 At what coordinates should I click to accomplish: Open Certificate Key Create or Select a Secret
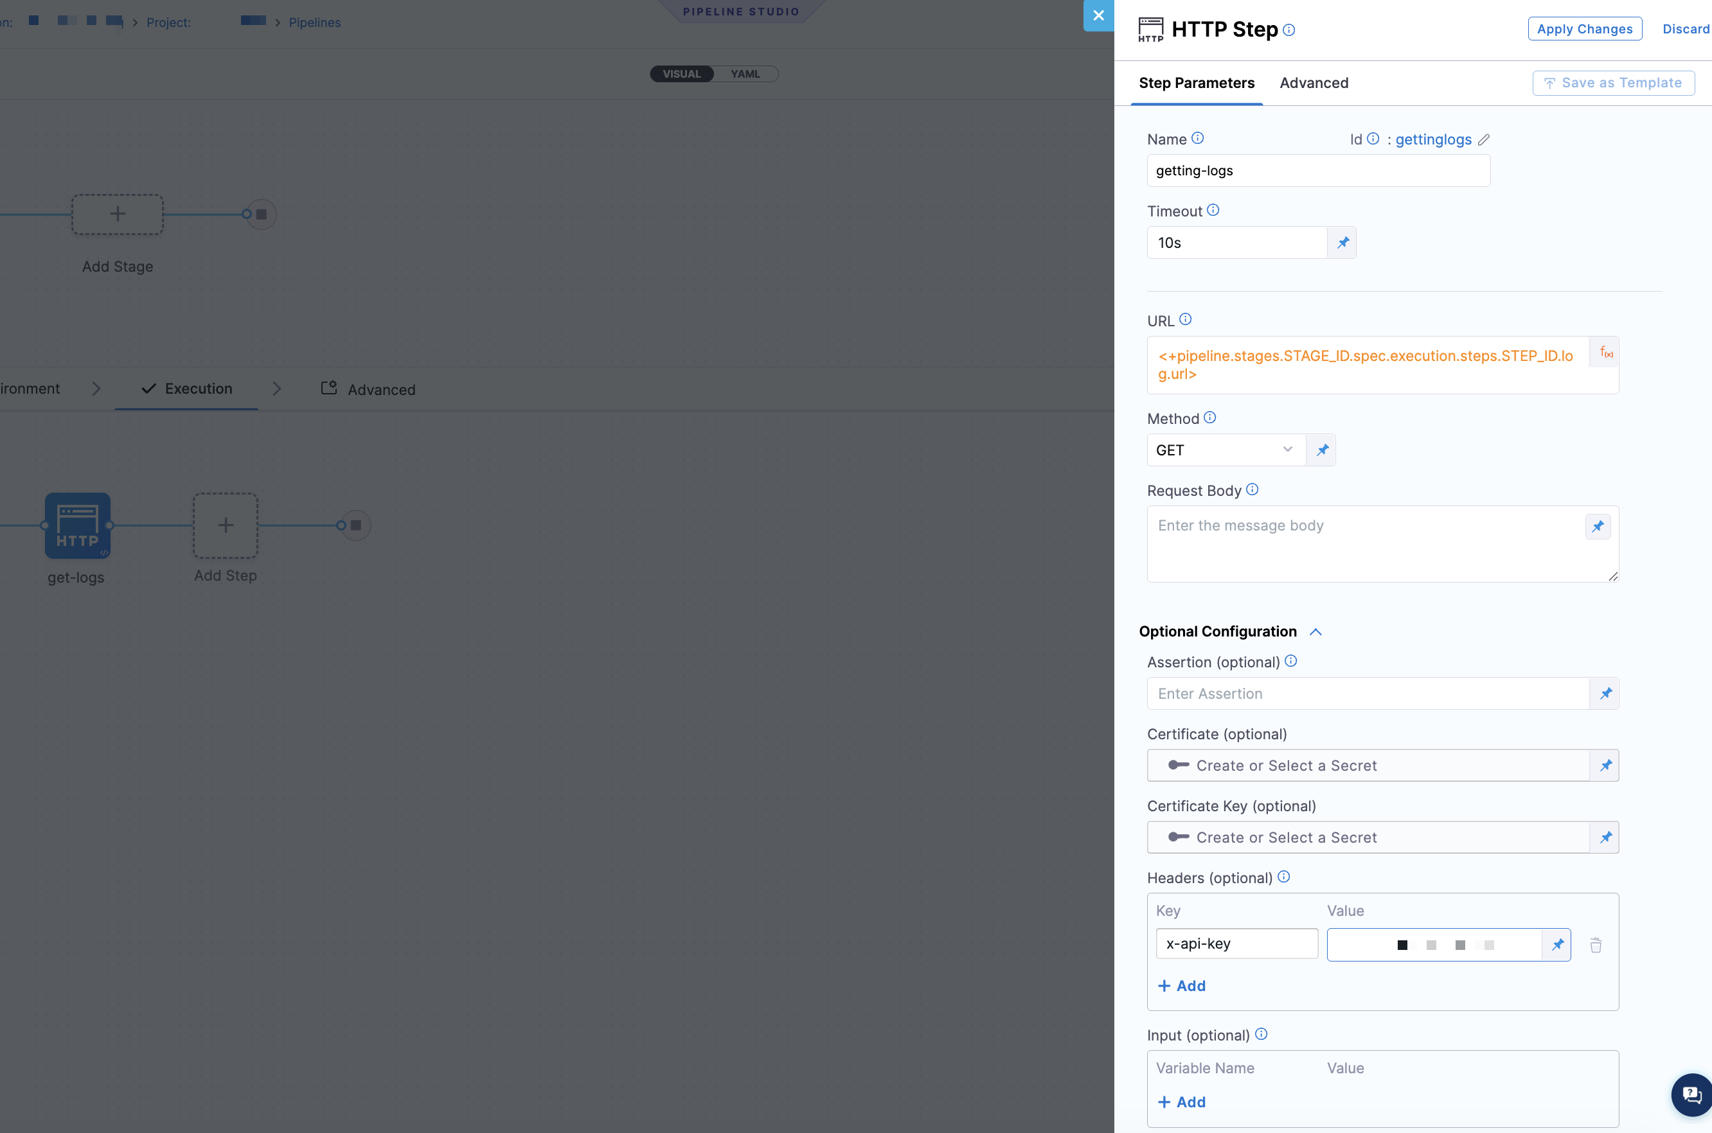pyautogui.click(x=1368, y=838)
